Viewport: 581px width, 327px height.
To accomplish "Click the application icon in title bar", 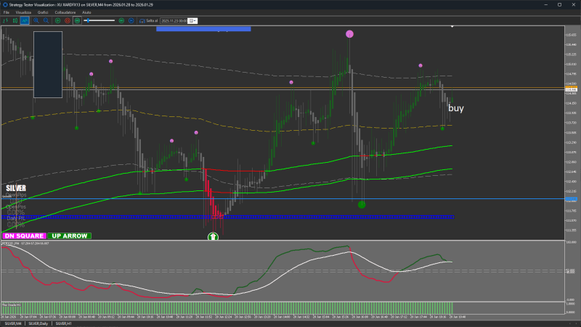I will click(x=5, y=5).
